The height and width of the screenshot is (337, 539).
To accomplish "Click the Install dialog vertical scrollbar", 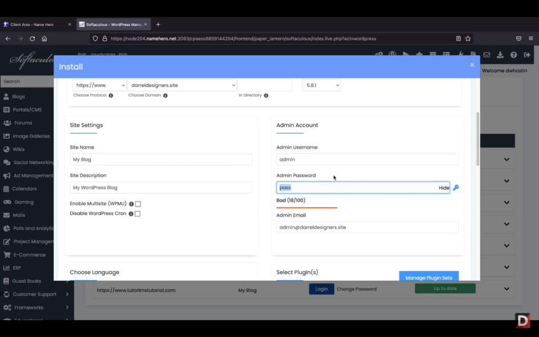I will 477,139.
